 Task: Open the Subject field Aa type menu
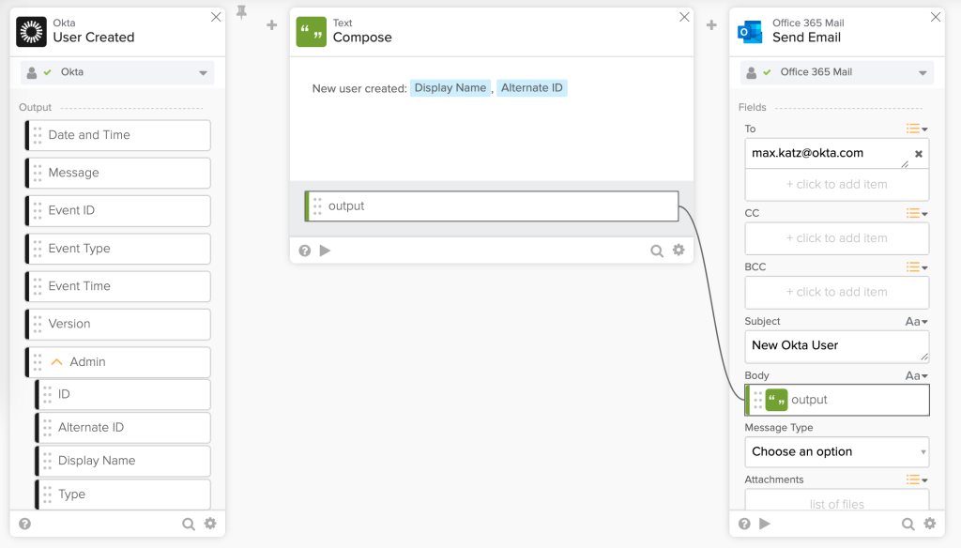click(x=916, y=322)
